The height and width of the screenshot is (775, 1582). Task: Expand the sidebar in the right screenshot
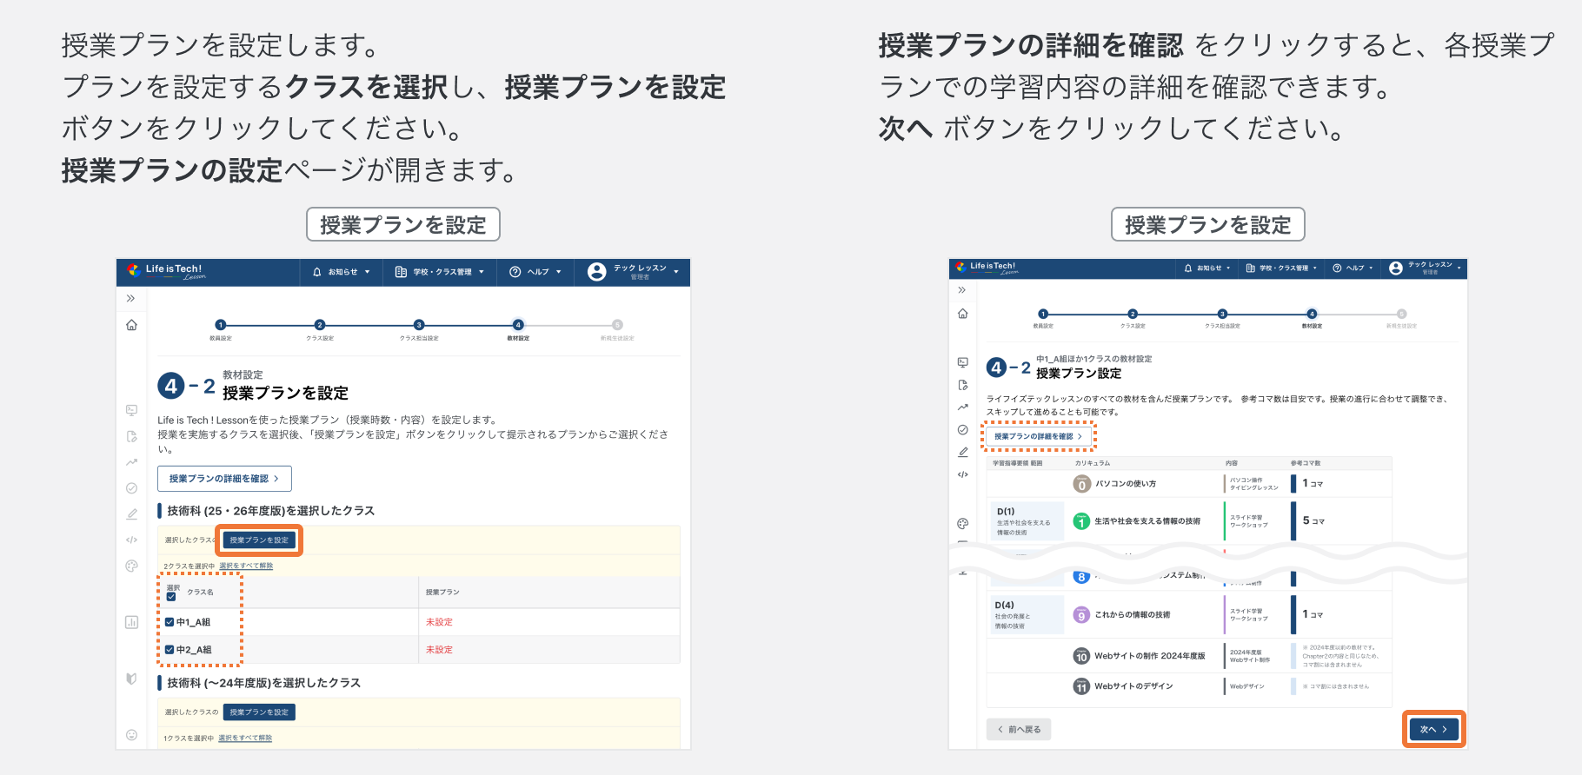tap(962, 290)
